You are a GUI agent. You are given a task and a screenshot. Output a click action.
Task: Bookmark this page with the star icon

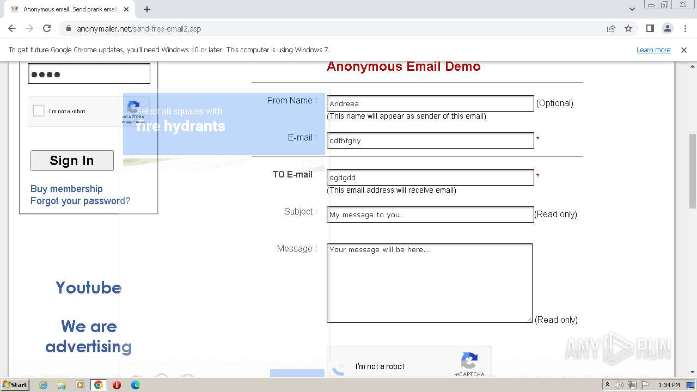click(x=628, y=28)
